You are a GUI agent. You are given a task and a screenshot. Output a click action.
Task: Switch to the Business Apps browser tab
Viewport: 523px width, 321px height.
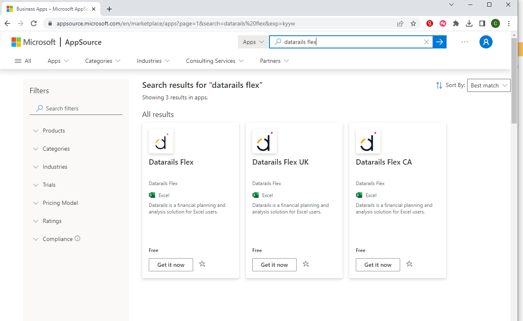(x=49, y=9)
